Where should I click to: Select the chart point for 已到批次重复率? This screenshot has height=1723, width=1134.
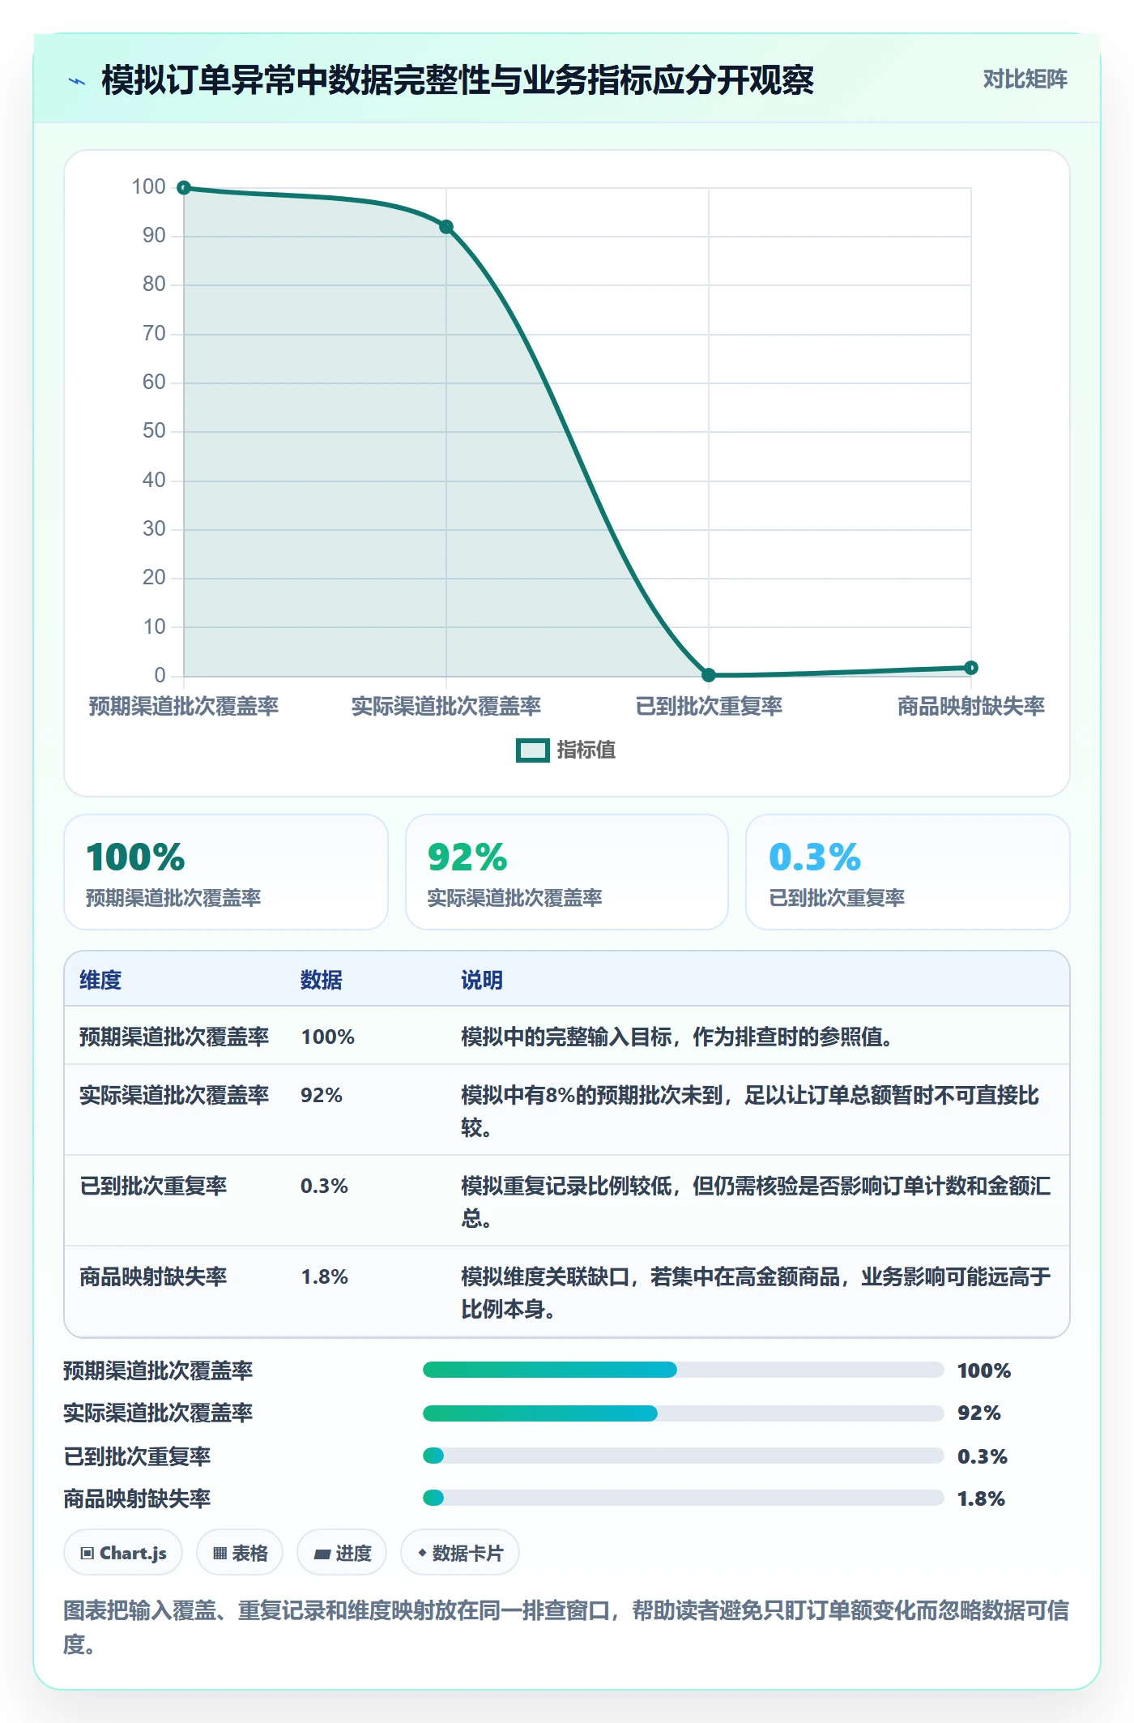[709, 675]
